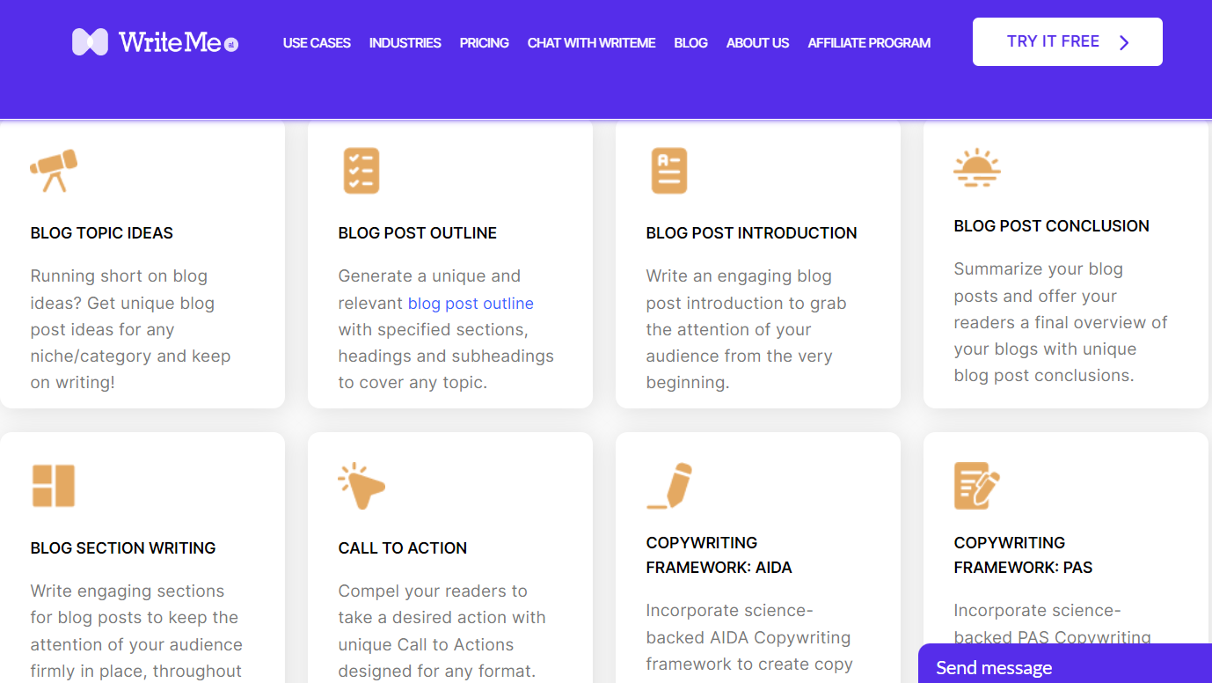Viewport: 1212px width, 683px height.
Task: Click the WriteMe logo in header
Action: pyautogui.click(x=155, y=42)
